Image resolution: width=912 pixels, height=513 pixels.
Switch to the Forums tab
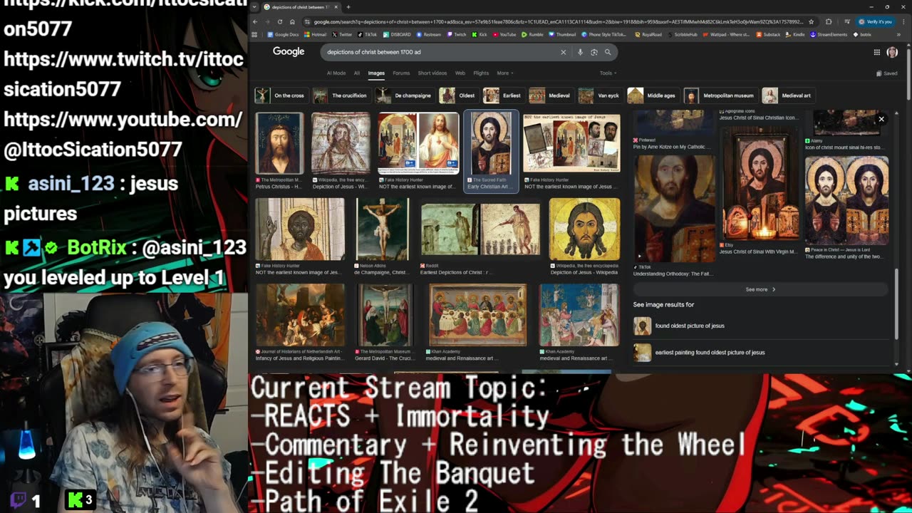click(401, 73)
